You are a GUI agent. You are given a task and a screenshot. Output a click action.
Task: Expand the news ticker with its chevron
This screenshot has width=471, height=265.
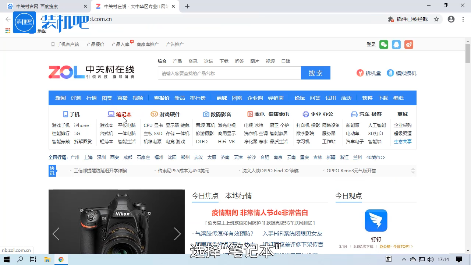(x=413, y=170)
